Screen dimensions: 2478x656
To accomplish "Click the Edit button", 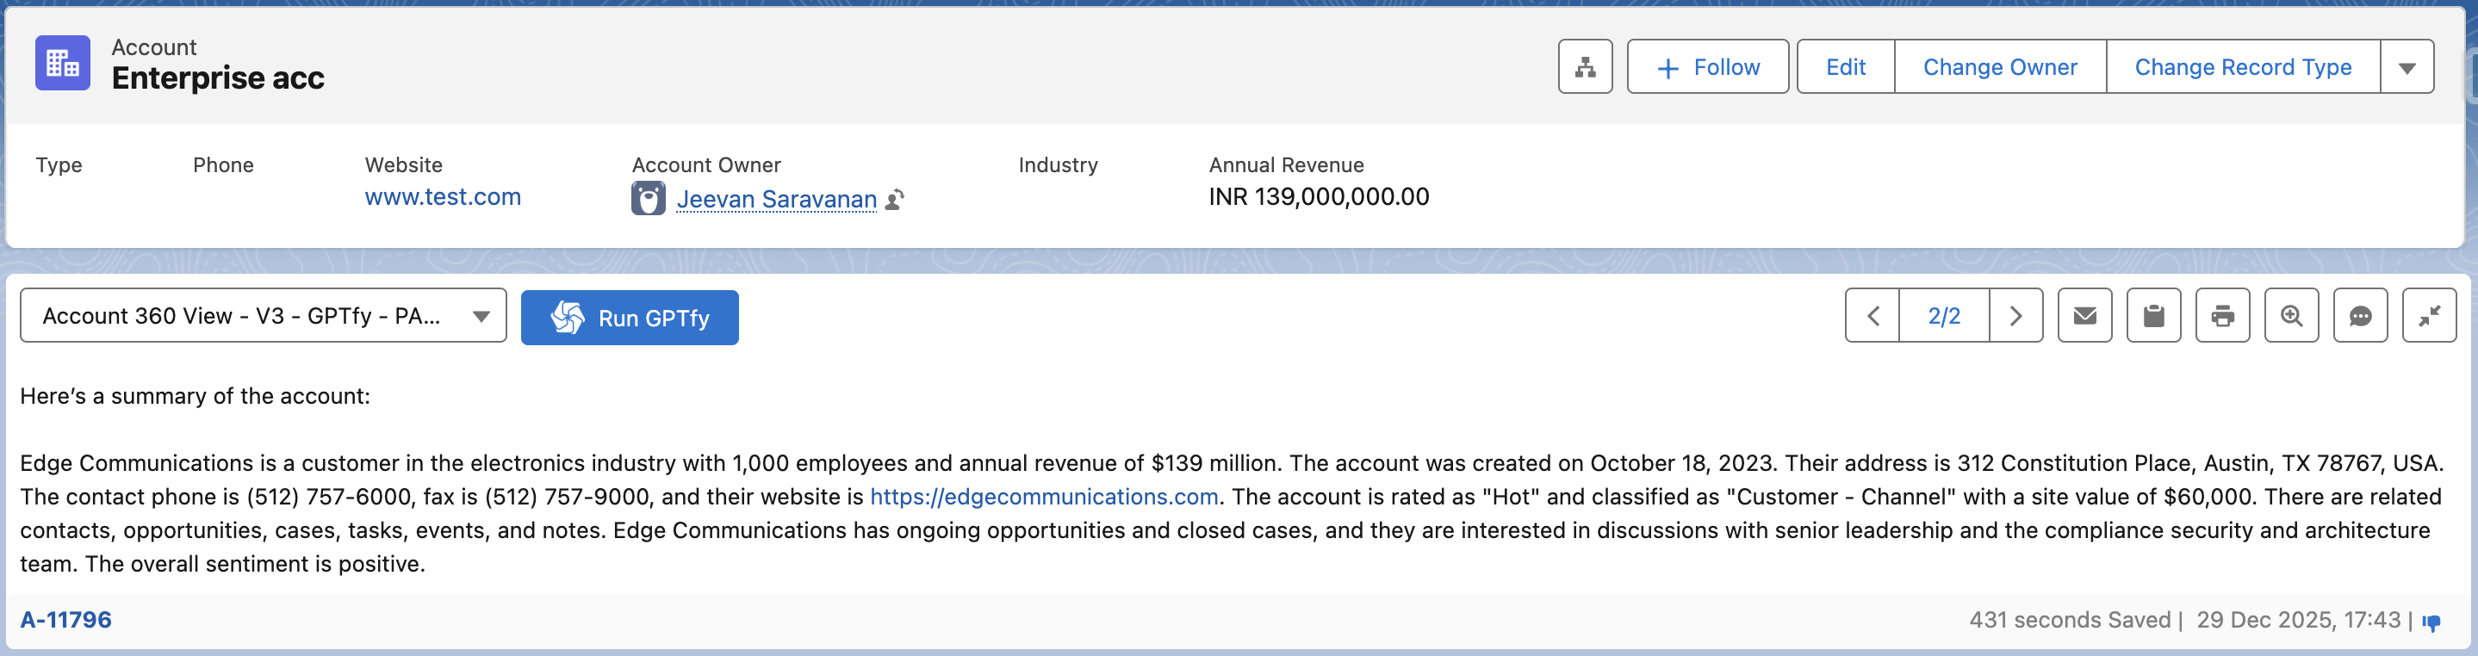I will 1844,67.
